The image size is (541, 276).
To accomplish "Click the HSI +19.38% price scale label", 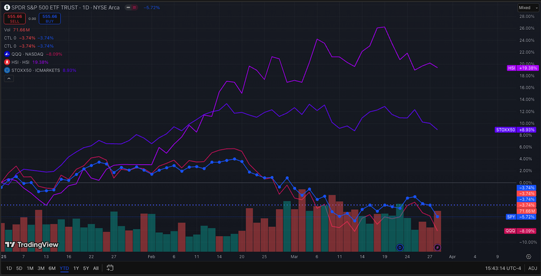I will [x=523, y=68].
